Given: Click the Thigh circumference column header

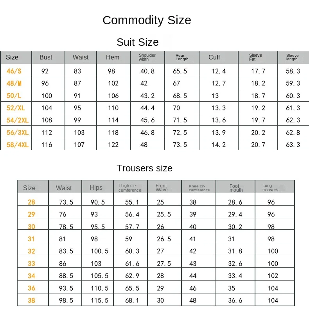Looking at the screenshot, I should [130, 188].
